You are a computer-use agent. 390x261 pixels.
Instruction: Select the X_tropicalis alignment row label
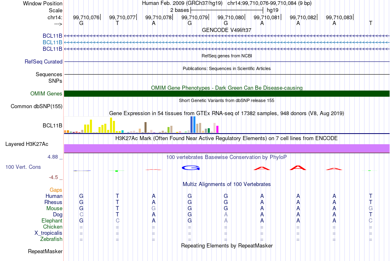pos(48,233)
